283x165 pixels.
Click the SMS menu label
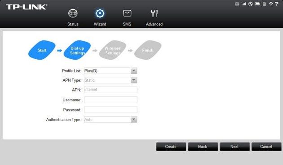pyautogui.click(x=127, y=24)
